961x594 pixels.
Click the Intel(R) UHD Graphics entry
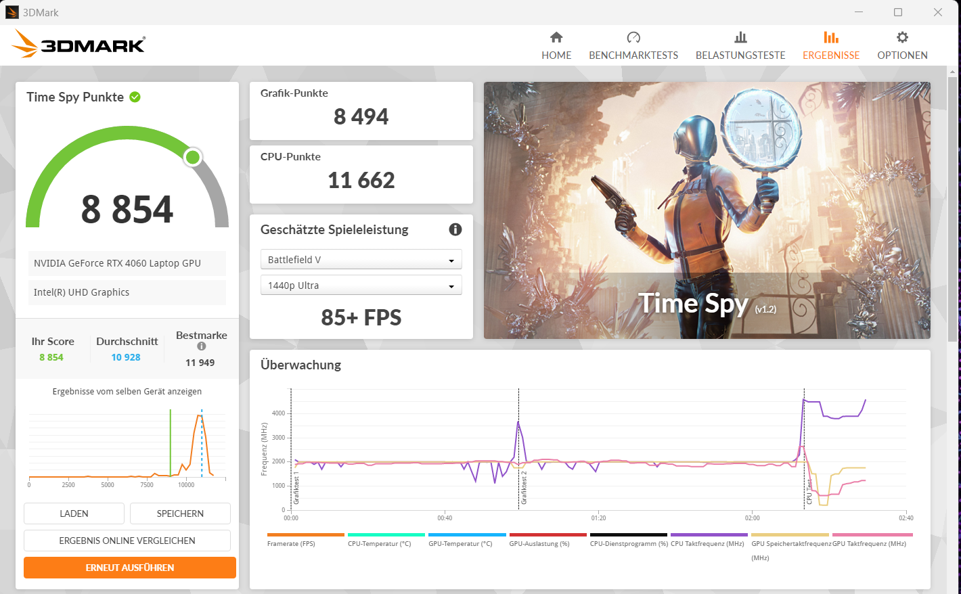click(x=127, y=292)
